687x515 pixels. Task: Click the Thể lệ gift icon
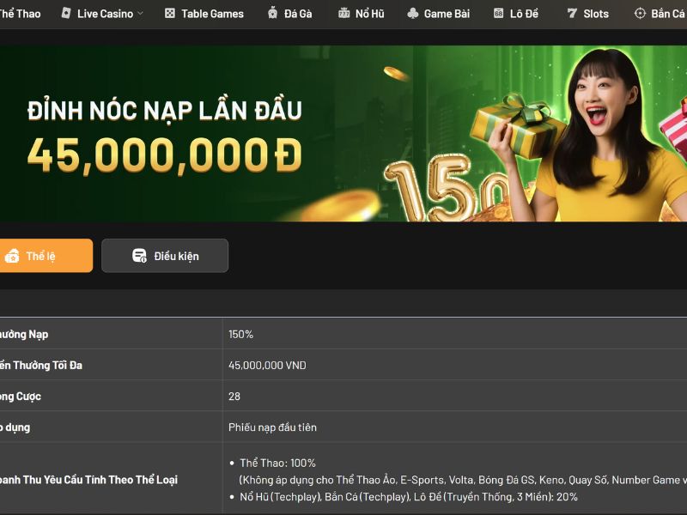point(12,256)
